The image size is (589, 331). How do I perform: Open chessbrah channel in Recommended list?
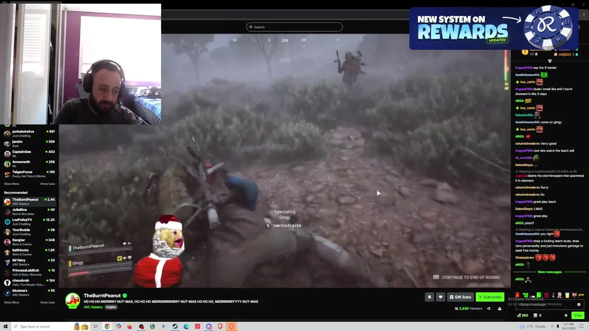pyautogui.click(x=29, y=282)
